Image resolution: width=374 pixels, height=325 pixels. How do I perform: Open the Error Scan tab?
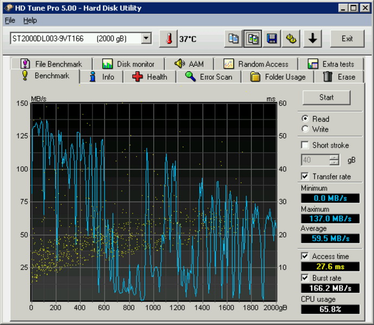click(209, 77)
